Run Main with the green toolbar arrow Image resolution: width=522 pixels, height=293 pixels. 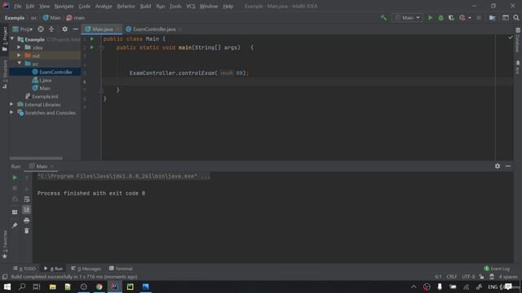click(x=430, y=18)
